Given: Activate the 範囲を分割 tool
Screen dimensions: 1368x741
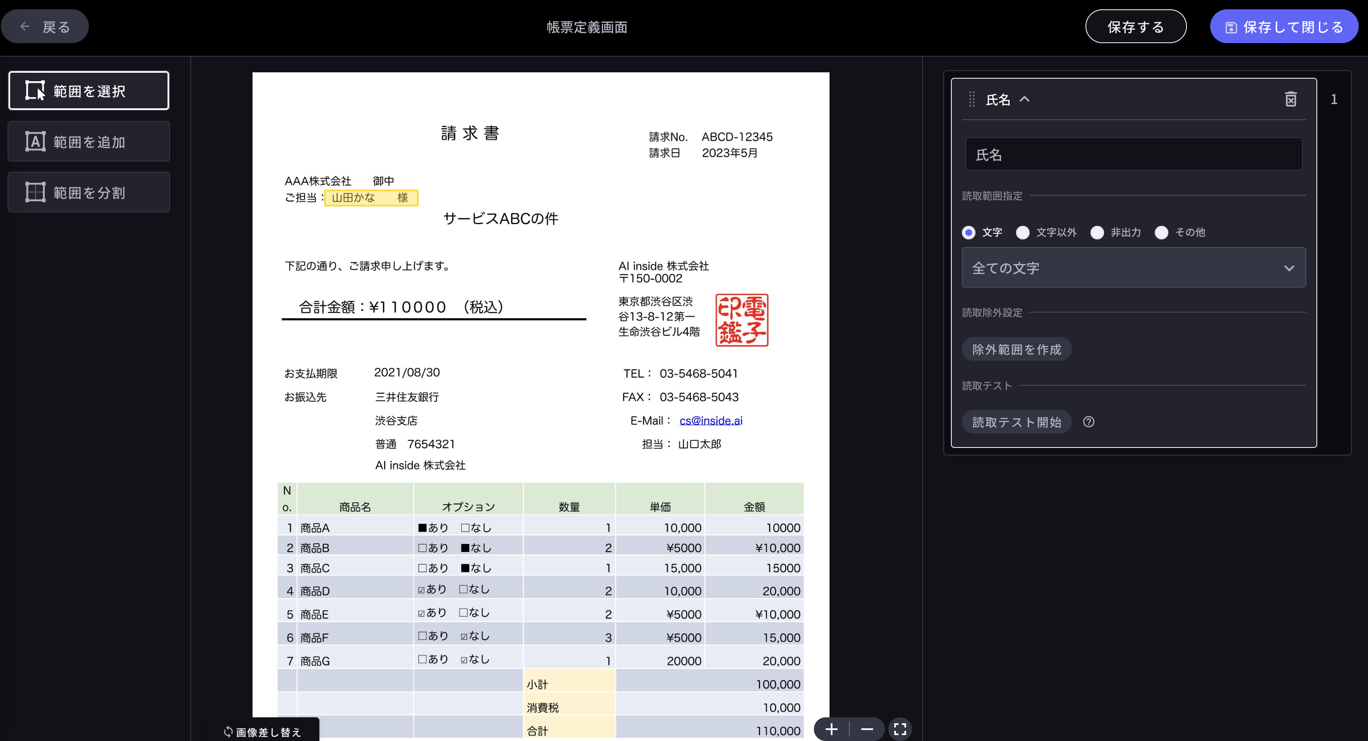Looking at the screenshot, I should [x=89, y=192].
